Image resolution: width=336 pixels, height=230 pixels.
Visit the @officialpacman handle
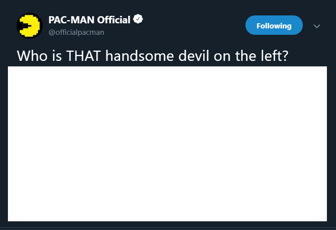[76, 32]
